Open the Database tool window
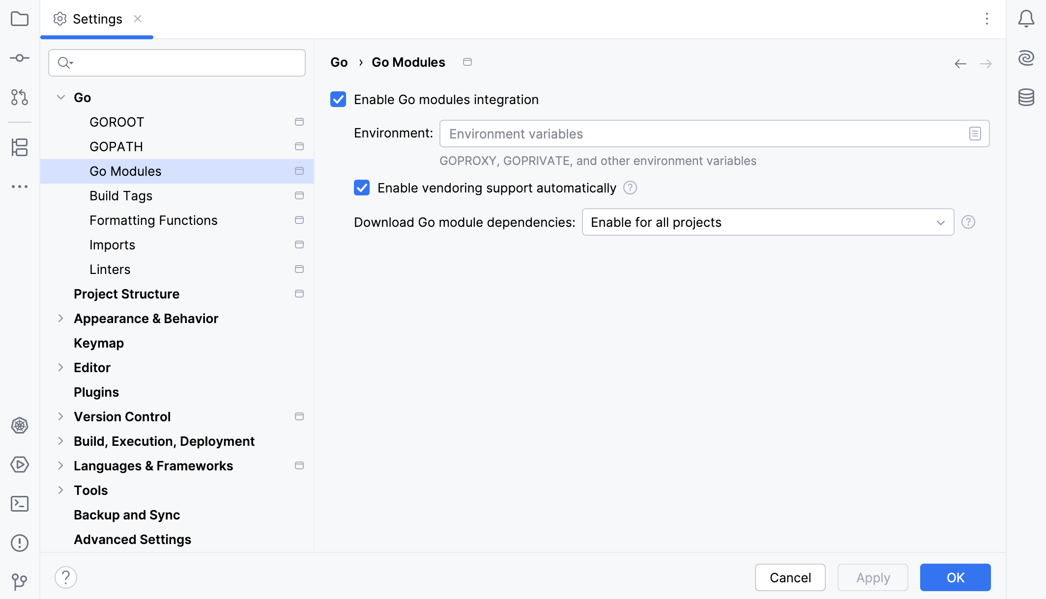1046x599 pixels. [x=1026, y=98]
